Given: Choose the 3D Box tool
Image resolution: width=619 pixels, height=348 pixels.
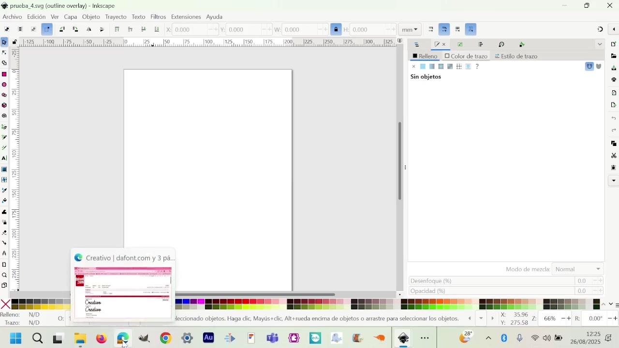Looking at the screenshot, I should [x=4, y=105].
